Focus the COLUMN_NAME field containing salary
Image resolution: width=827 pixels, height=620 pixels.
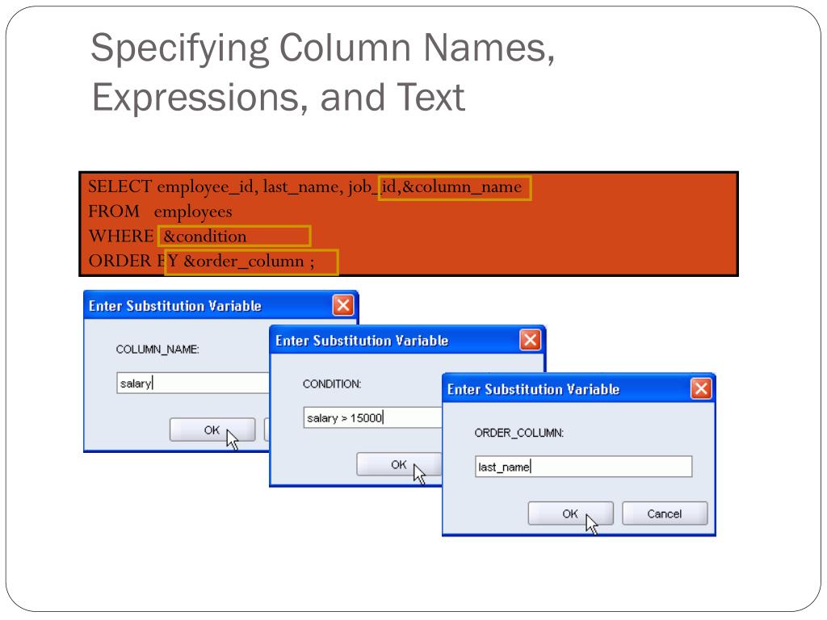coord(192,383)
